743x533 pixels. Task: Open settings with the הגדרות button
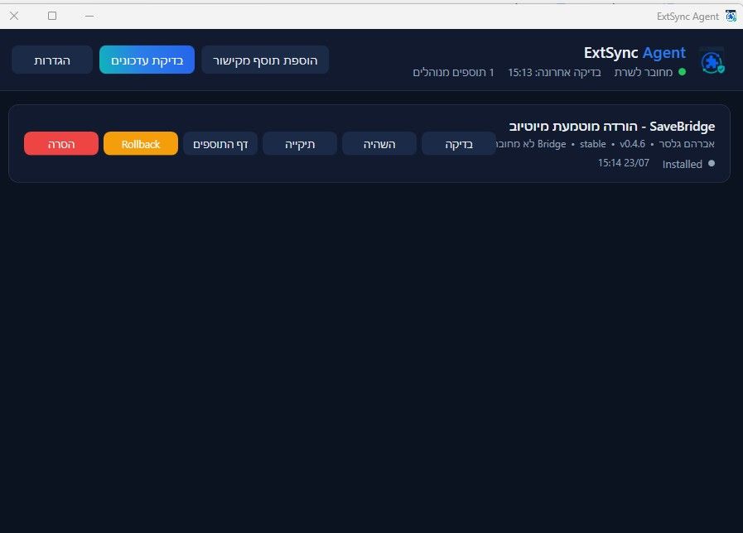(x=52, y=60)
